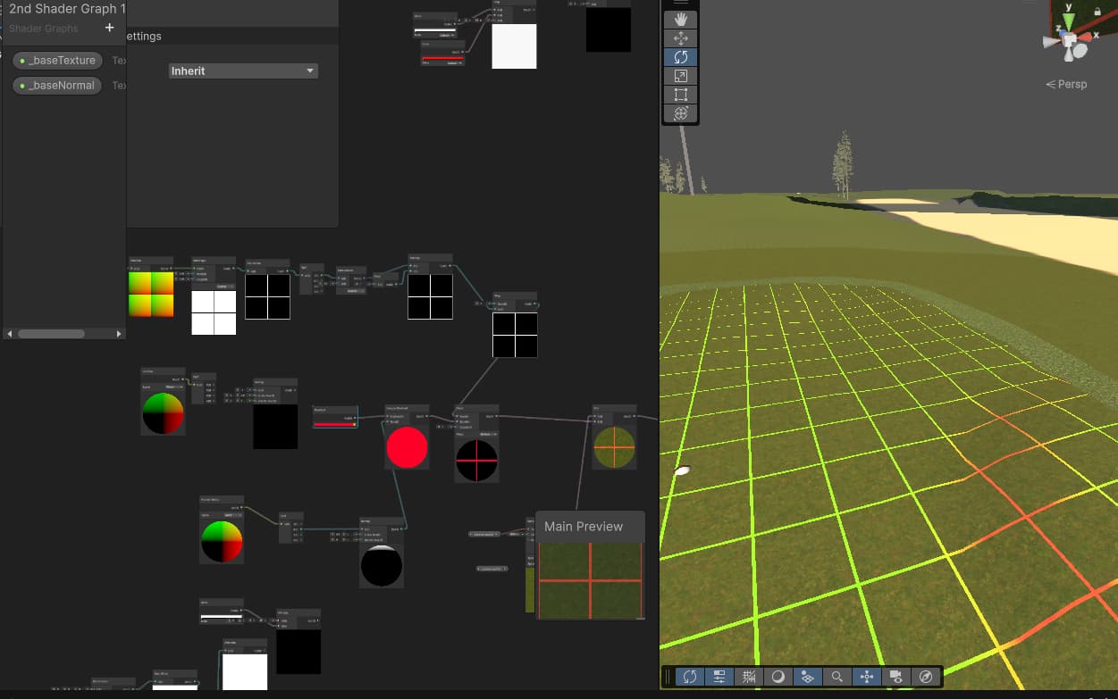Expand the _baseNormal property
This screenshot has height=699, width=1118.
tap(56, 85)
